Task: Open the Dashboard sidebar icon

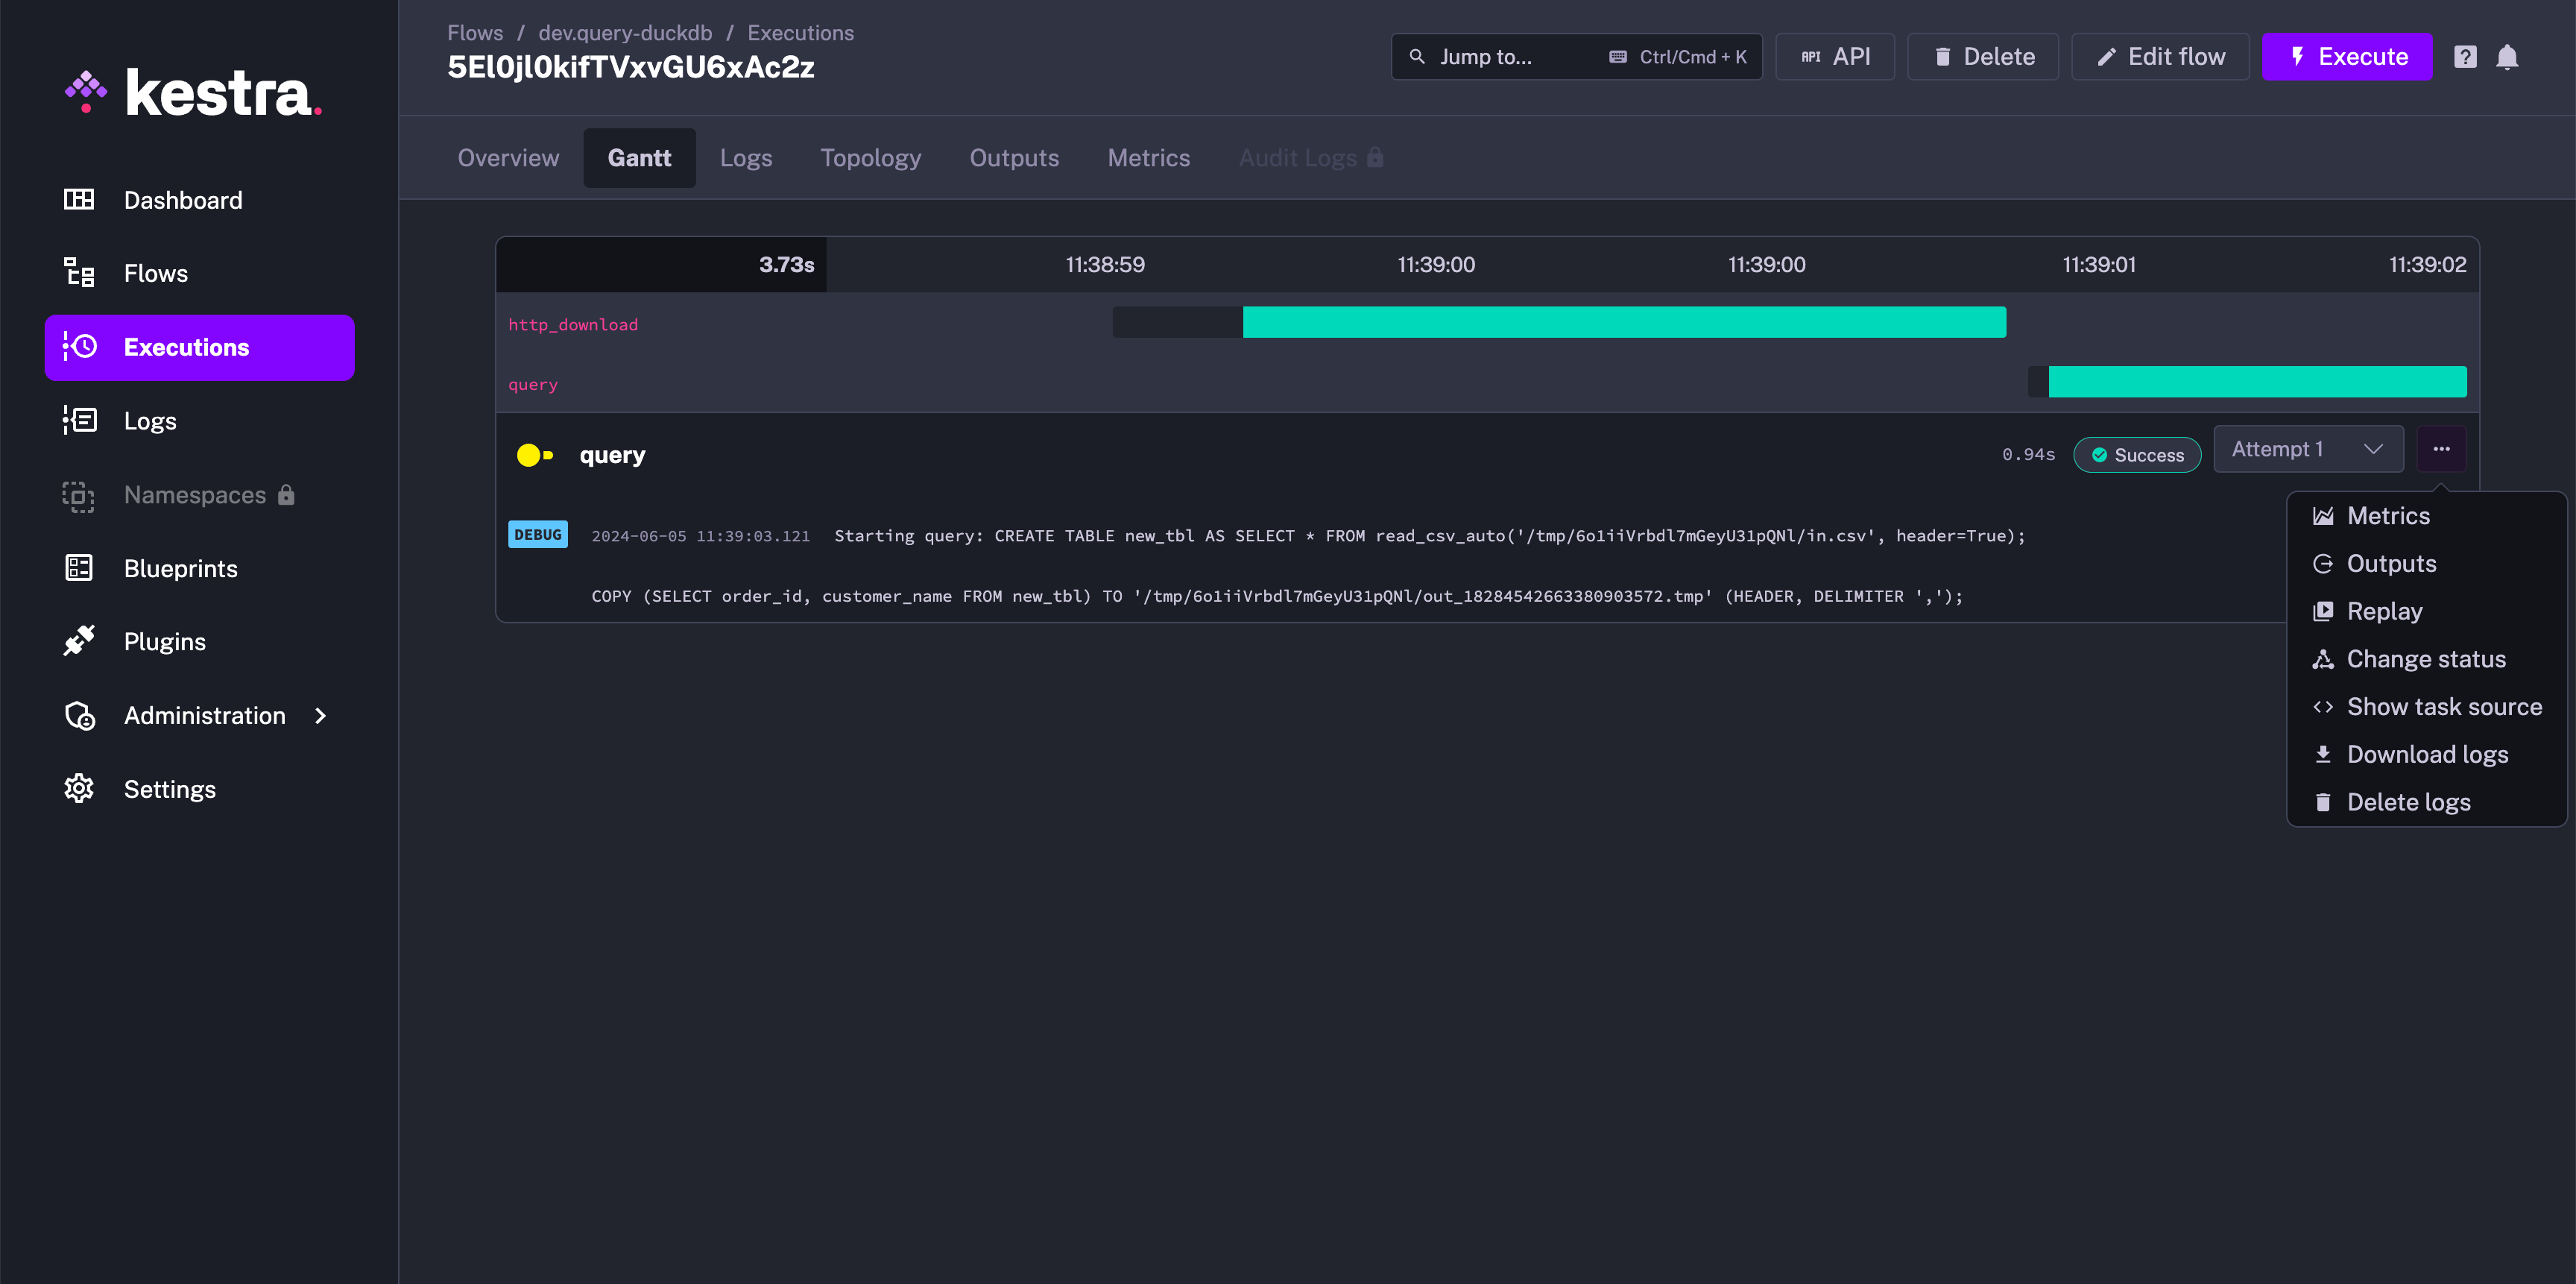Action: [x=79, y=199]
